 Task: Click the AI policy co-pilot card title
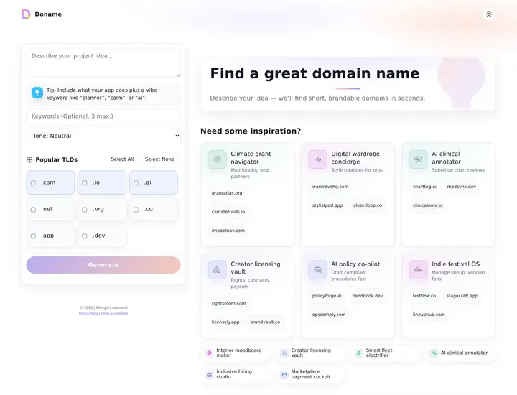(x=355, y=264)
